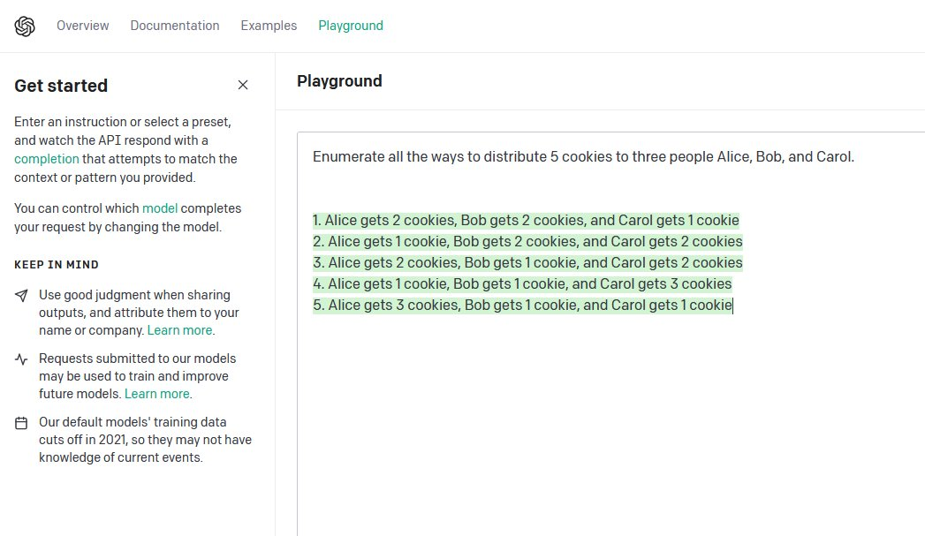Click the prompt line about distributing 5 cookies
Image resolution: width=925 pixels, height=536 pixels.
(583, 157)
